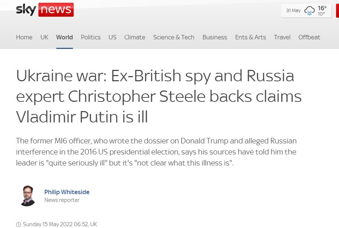This screenshot has width=339, height=228.
Task: Open the Travel section
Action: pos(282,37)
